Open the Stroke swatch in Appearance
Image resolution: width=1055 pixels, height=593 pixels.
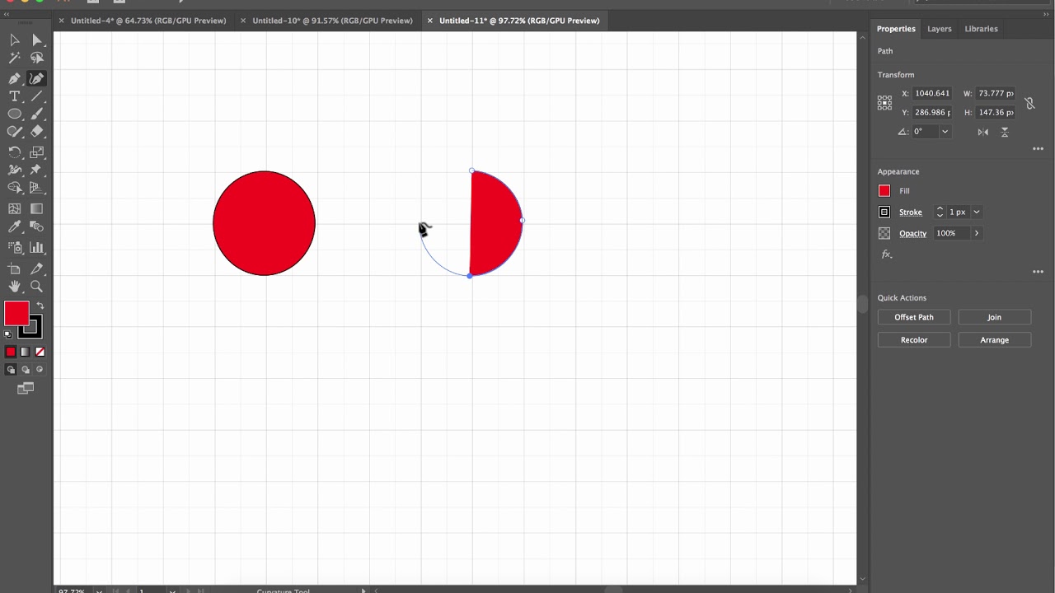[x=884, y=212]
